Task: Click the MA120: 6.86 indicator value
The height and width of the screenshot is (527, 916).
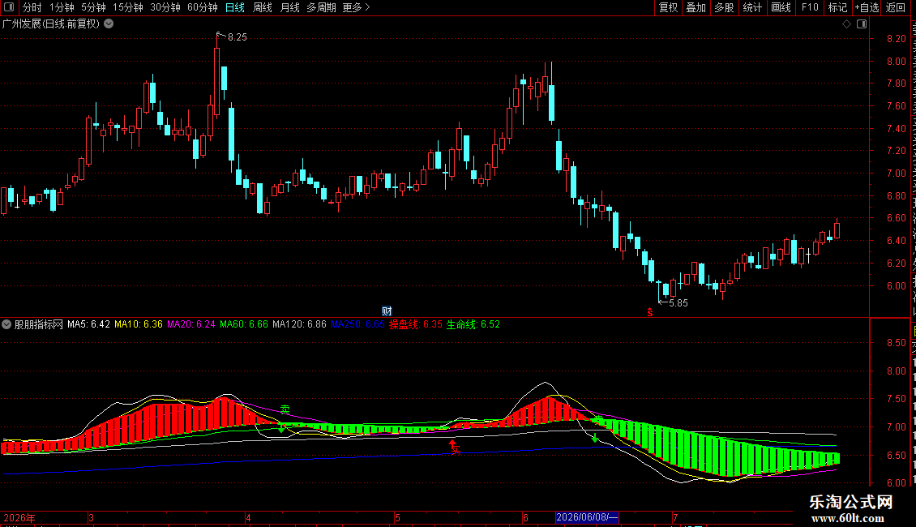Action: tap(299, 324)
